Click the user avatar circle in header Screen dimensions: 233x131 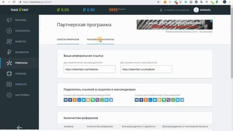196,10
